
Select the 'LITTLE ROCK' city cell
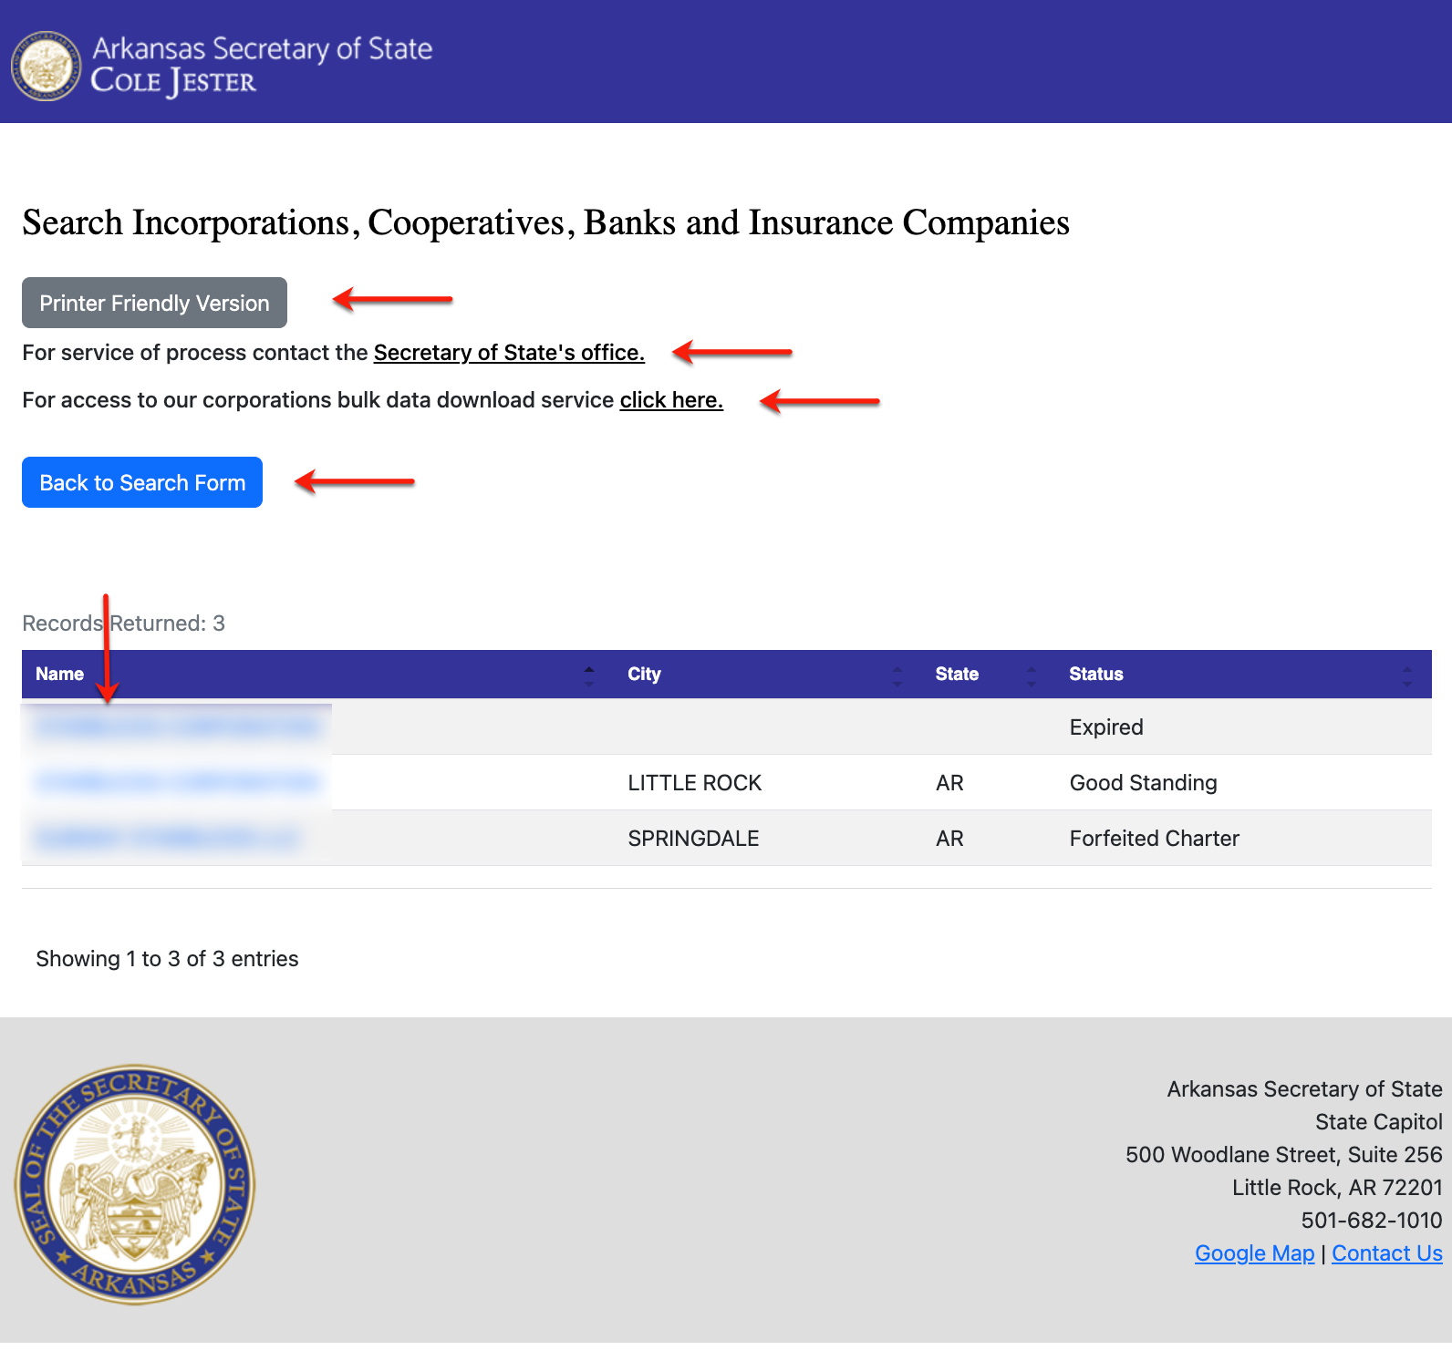695,782
